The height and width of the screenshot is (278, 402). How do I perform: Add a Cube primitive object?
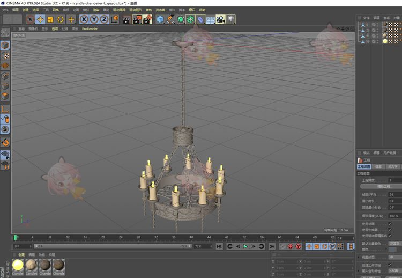[160, 19]
